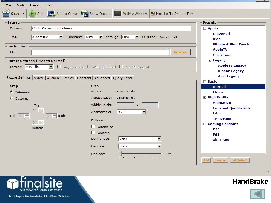Open the Tools menu
Image resolution: width=271 pixels, height=203 pixels.
click(20, 5)
